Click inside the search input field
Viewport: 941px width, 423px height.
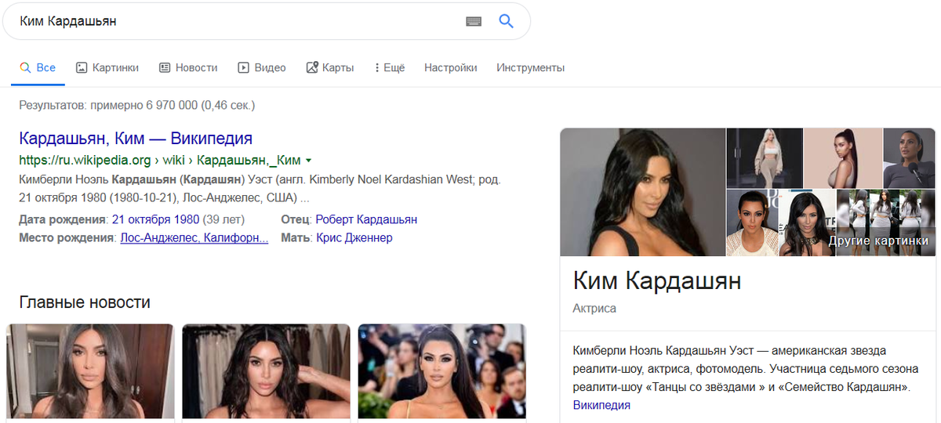pos(235,21)
